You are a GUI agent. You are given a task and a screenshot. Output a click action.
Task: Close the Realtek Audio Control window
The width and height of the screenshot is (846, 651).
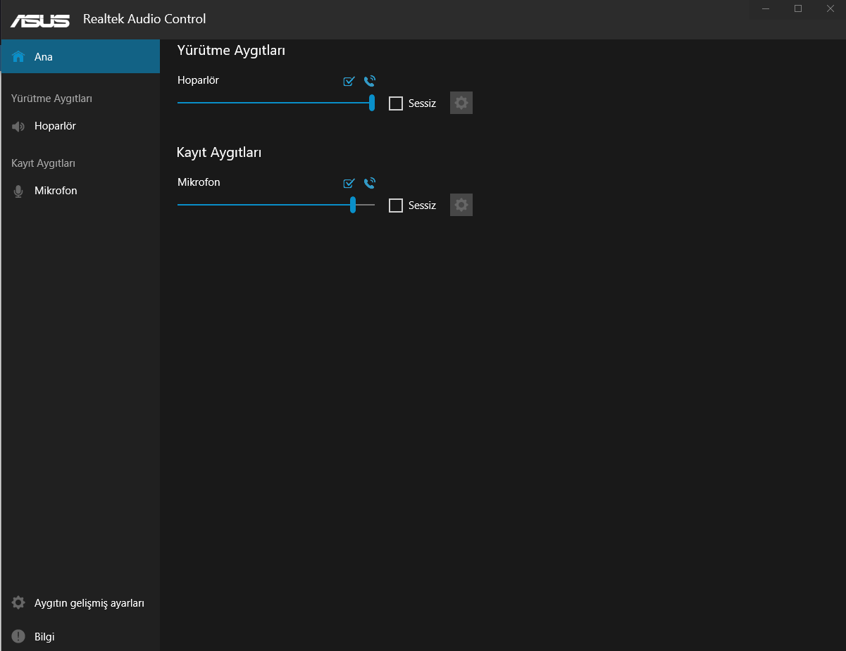click(x=830, y=8)
